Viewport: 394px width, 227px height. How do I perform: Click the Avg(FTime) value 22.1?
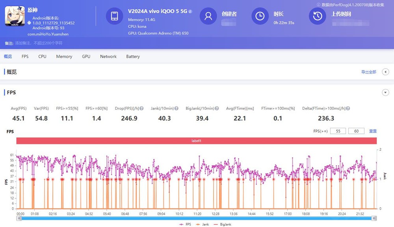click(240, 118)
